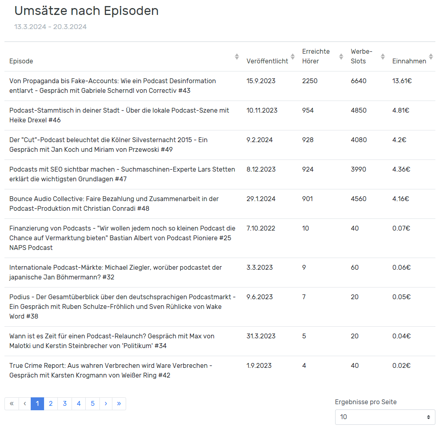Click the Veröffentlicht column header text
The image size is (437, 426).
(x=267, y=61)
